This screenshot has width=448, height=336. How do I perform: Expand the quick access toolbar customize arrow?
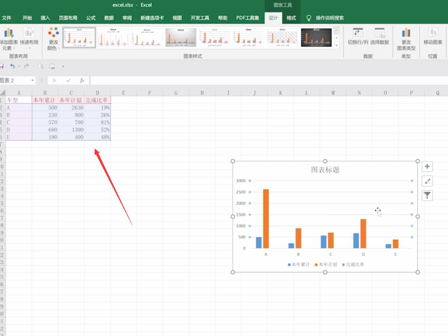point(63,66)
